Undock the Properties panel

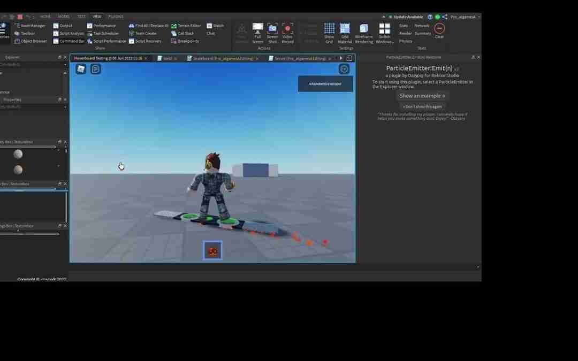point(59,100)
